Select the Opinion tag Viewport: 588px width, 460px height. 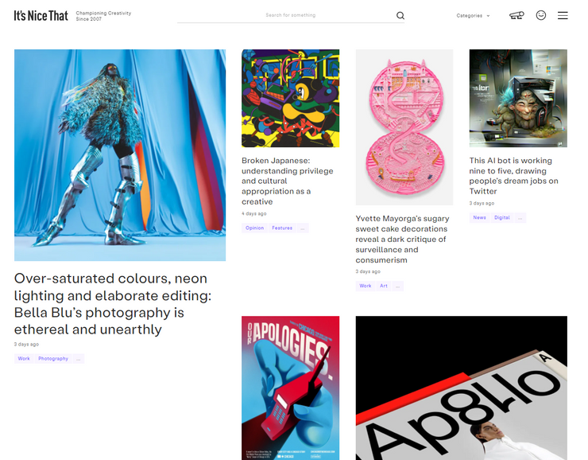pos(254,228)
